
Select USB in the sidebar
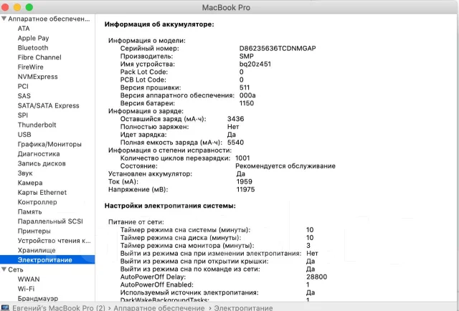(x=24, y=135)
